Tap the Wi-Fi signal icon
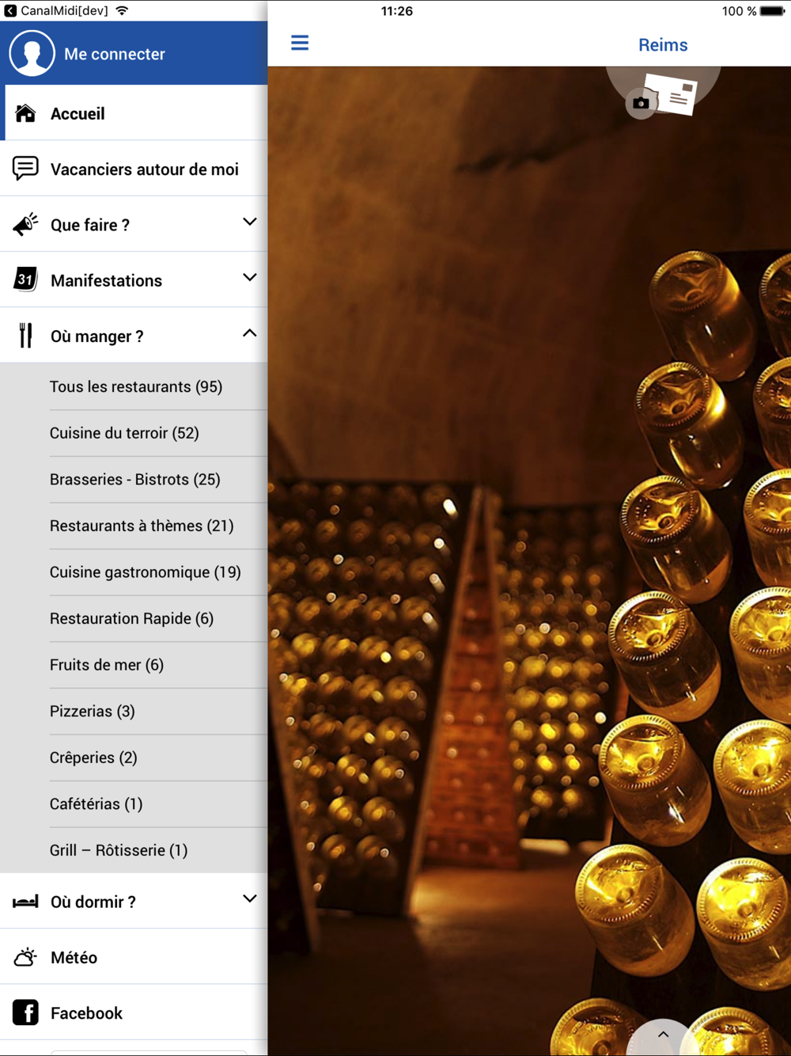 point(122,11)
